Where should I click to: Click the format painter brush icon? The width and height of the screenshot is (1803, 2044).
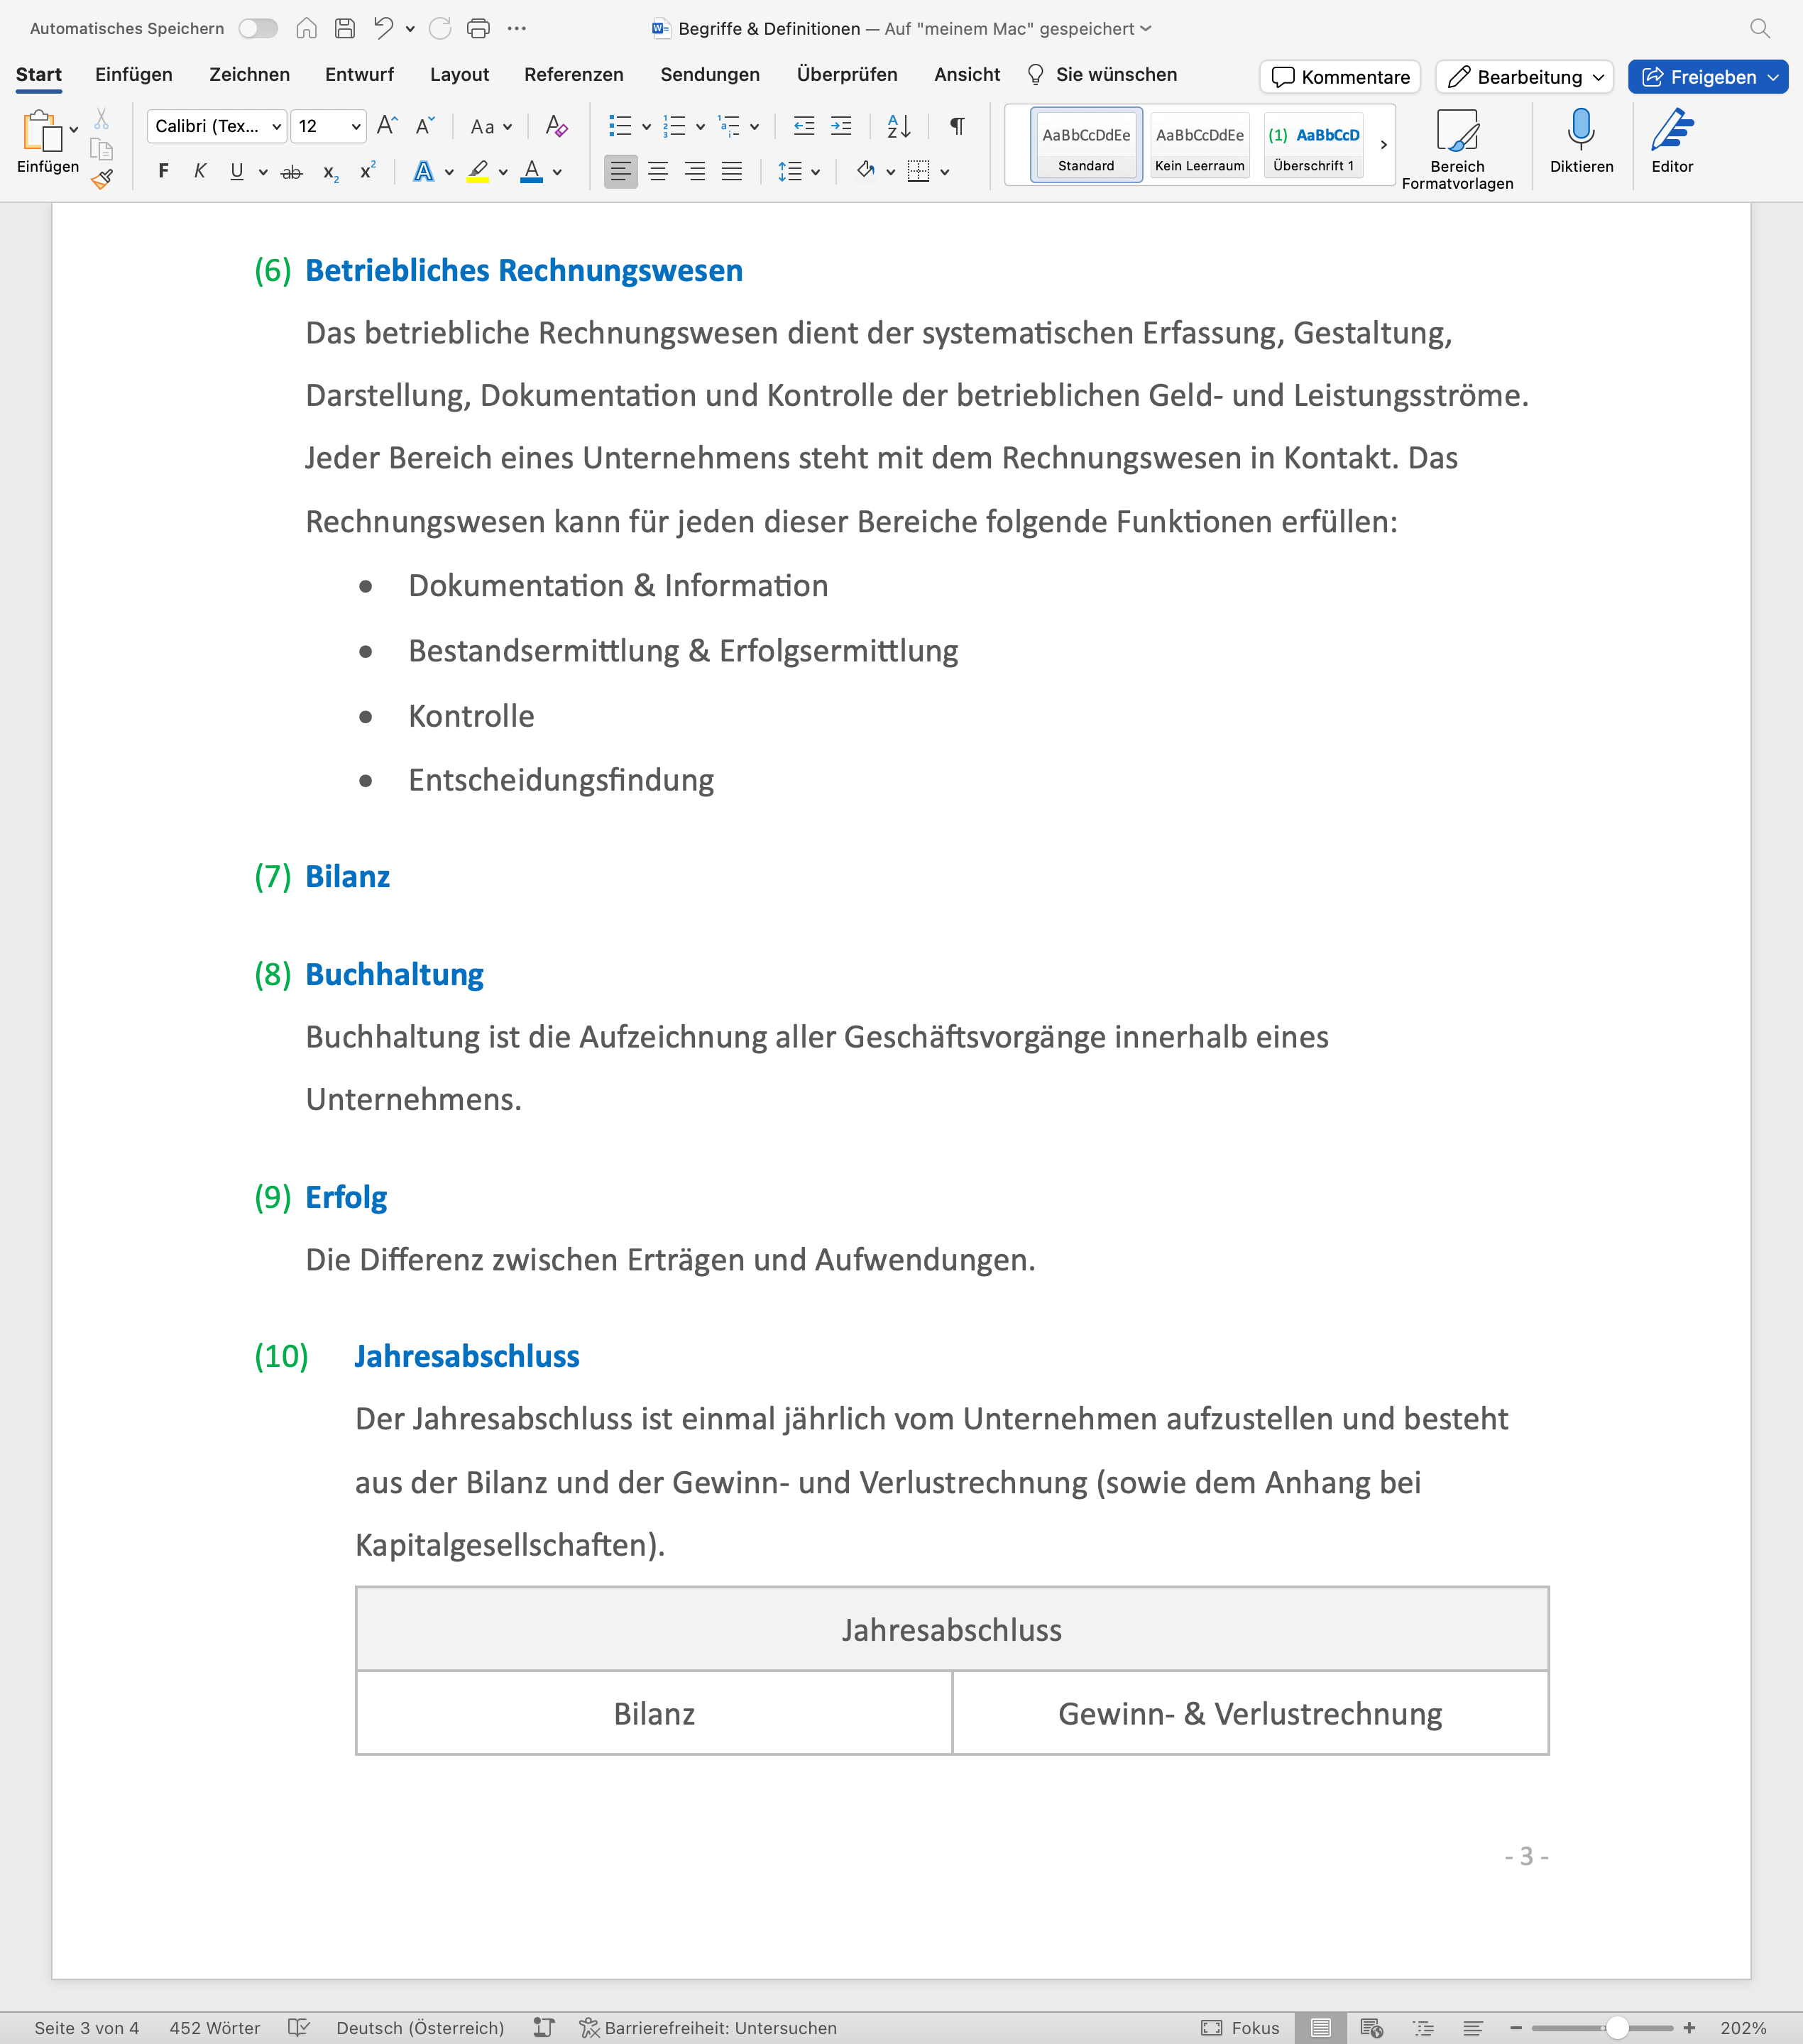coord(102,179)
